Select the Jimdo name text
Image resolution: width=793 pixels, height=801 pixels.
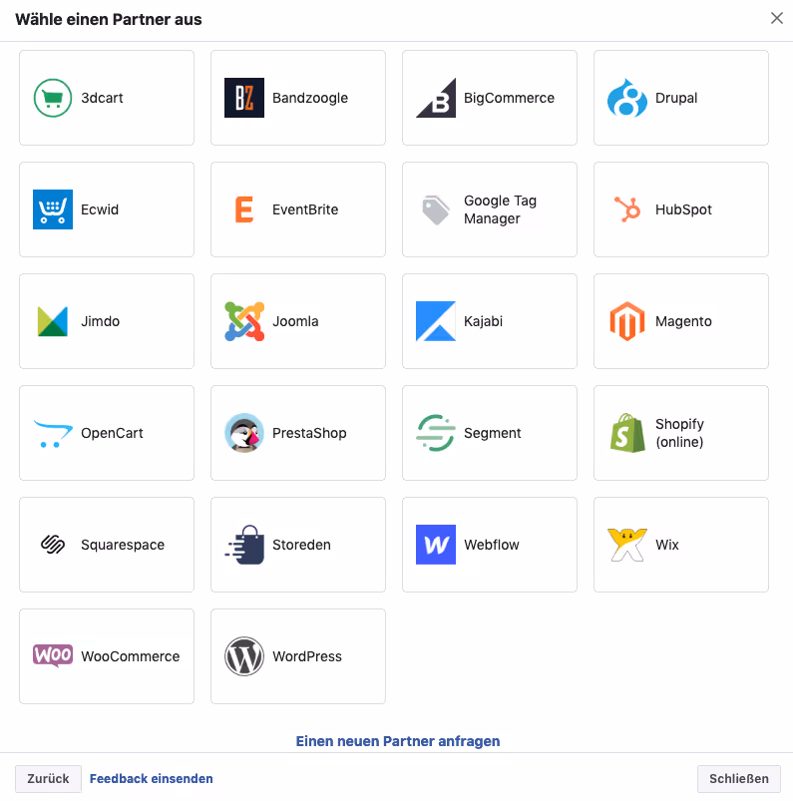pos(100,321)
